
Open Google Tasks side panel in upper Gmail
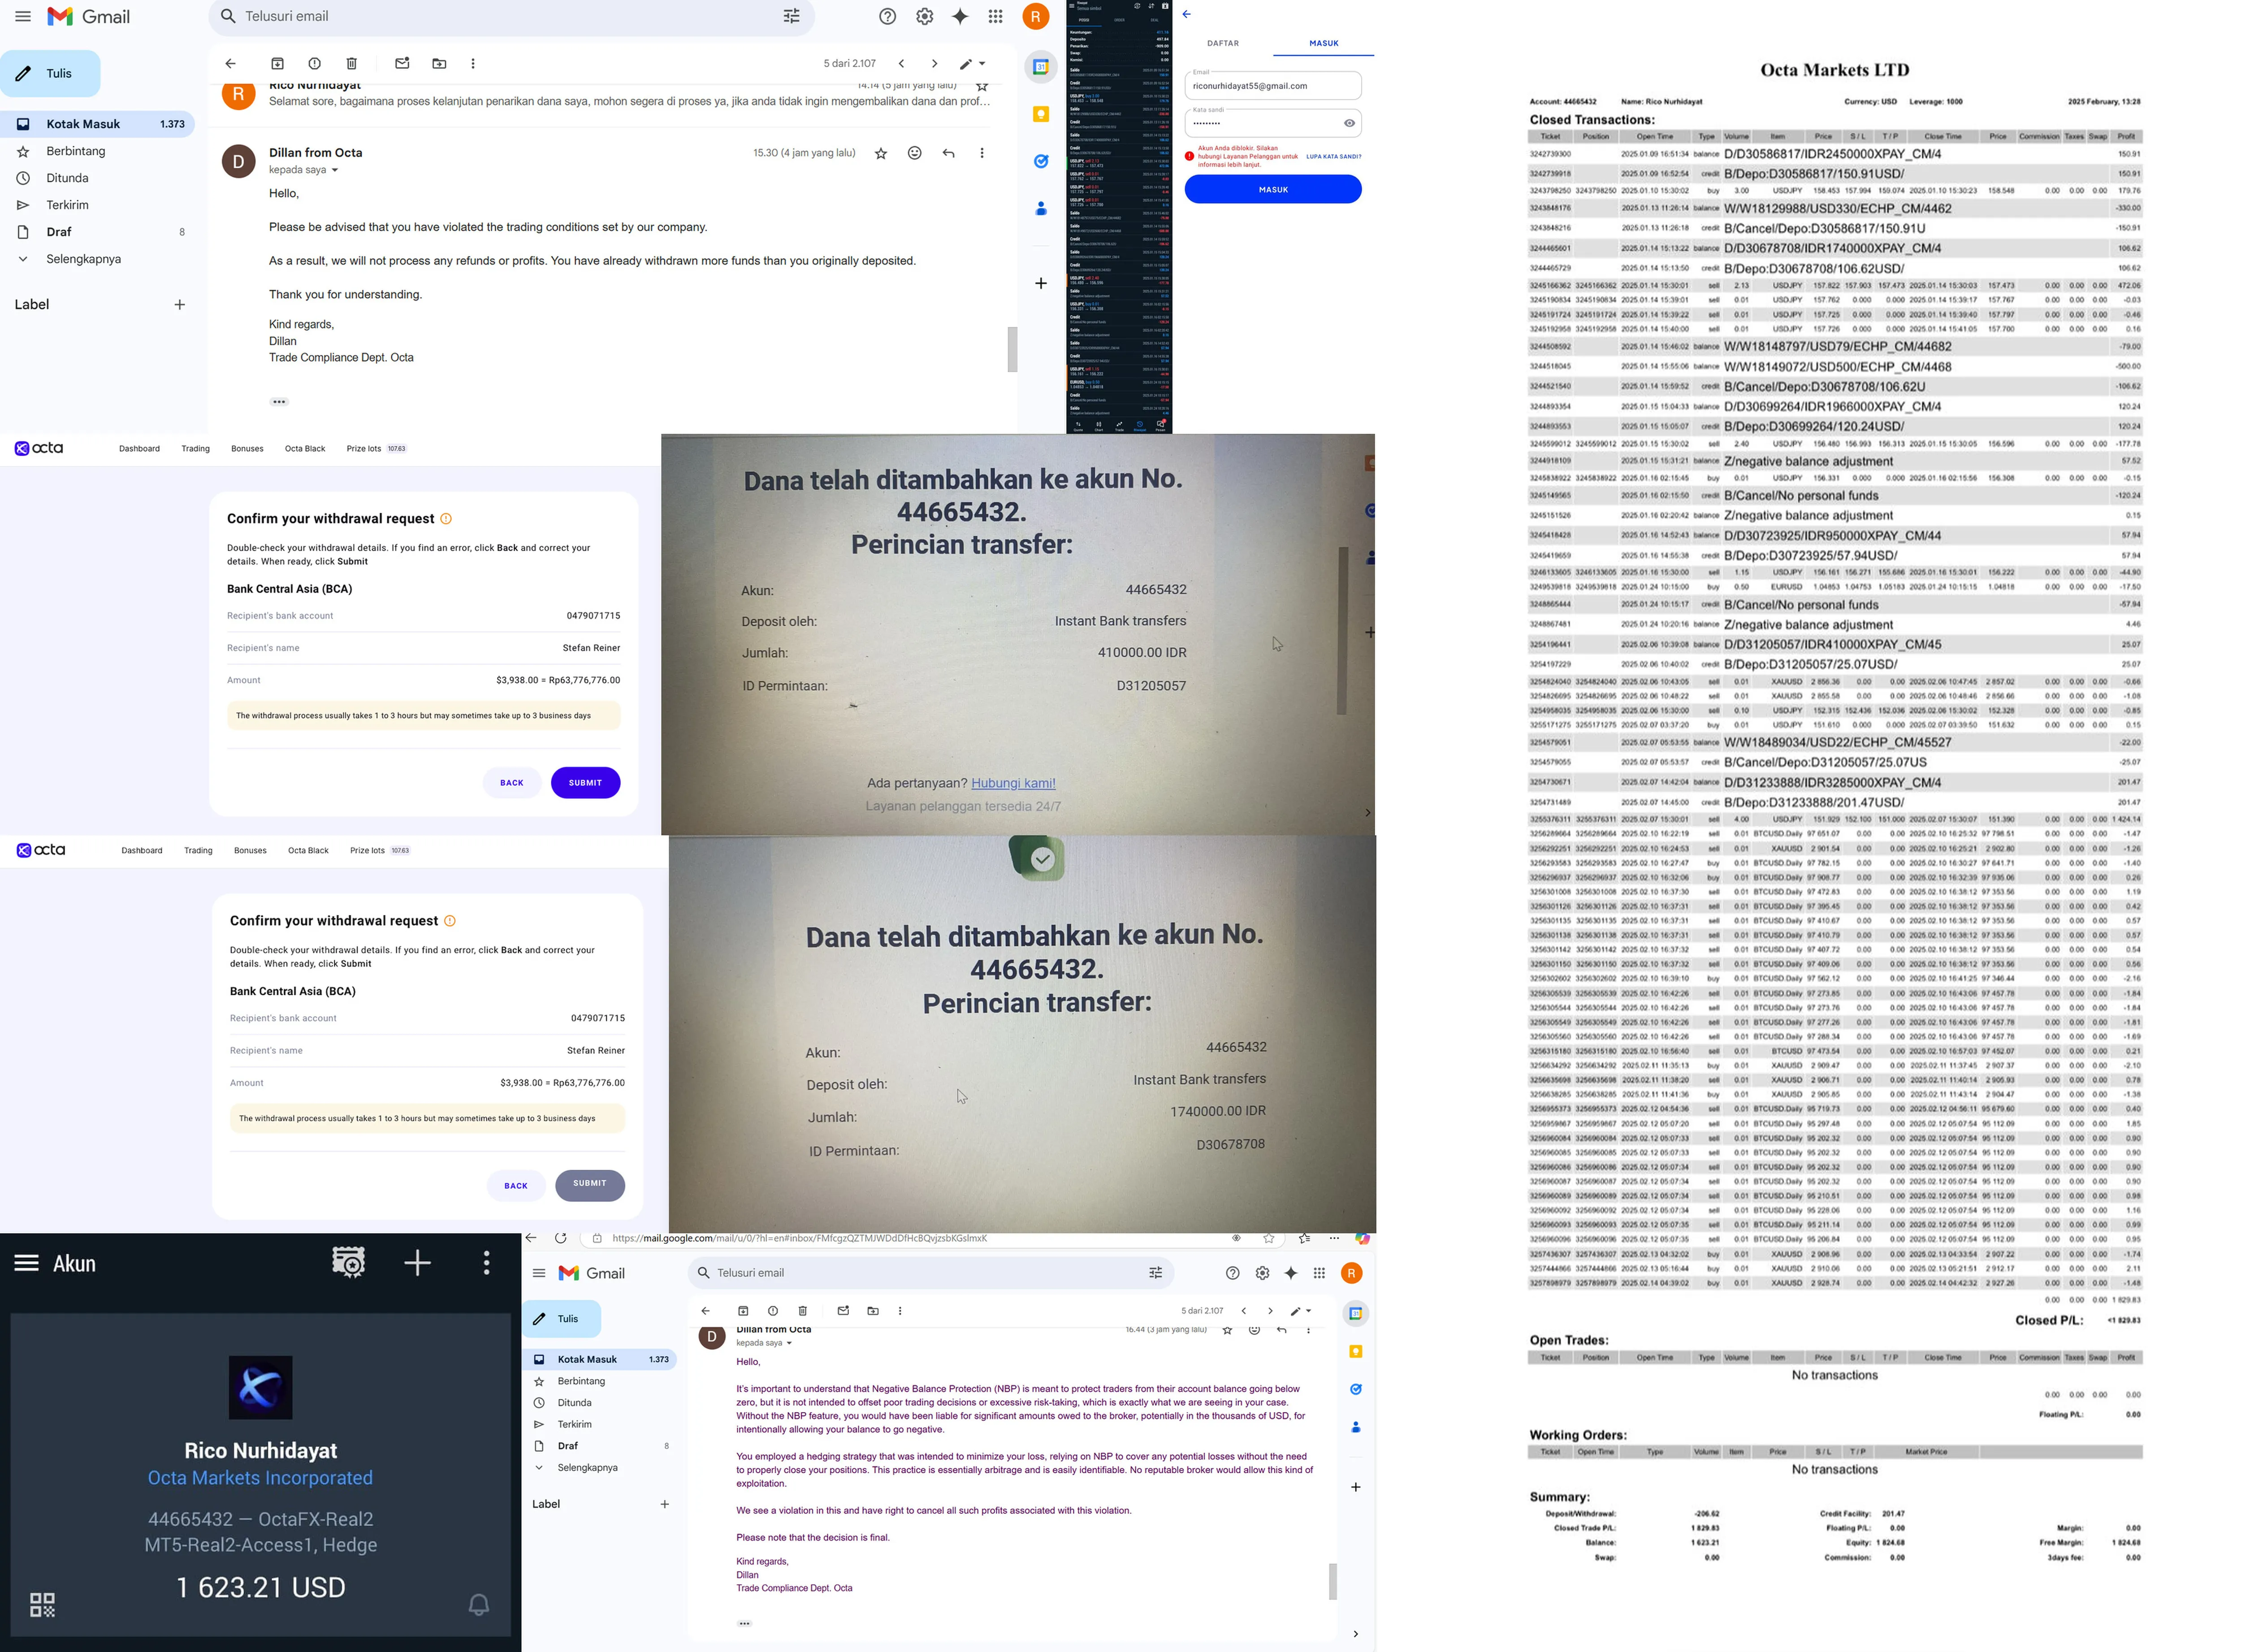(x=1042, y=161)
